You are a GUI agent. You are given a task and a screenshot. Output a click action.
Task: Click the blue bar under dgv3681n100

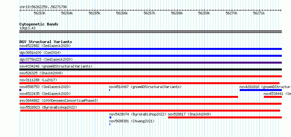[x=150, y=56]
